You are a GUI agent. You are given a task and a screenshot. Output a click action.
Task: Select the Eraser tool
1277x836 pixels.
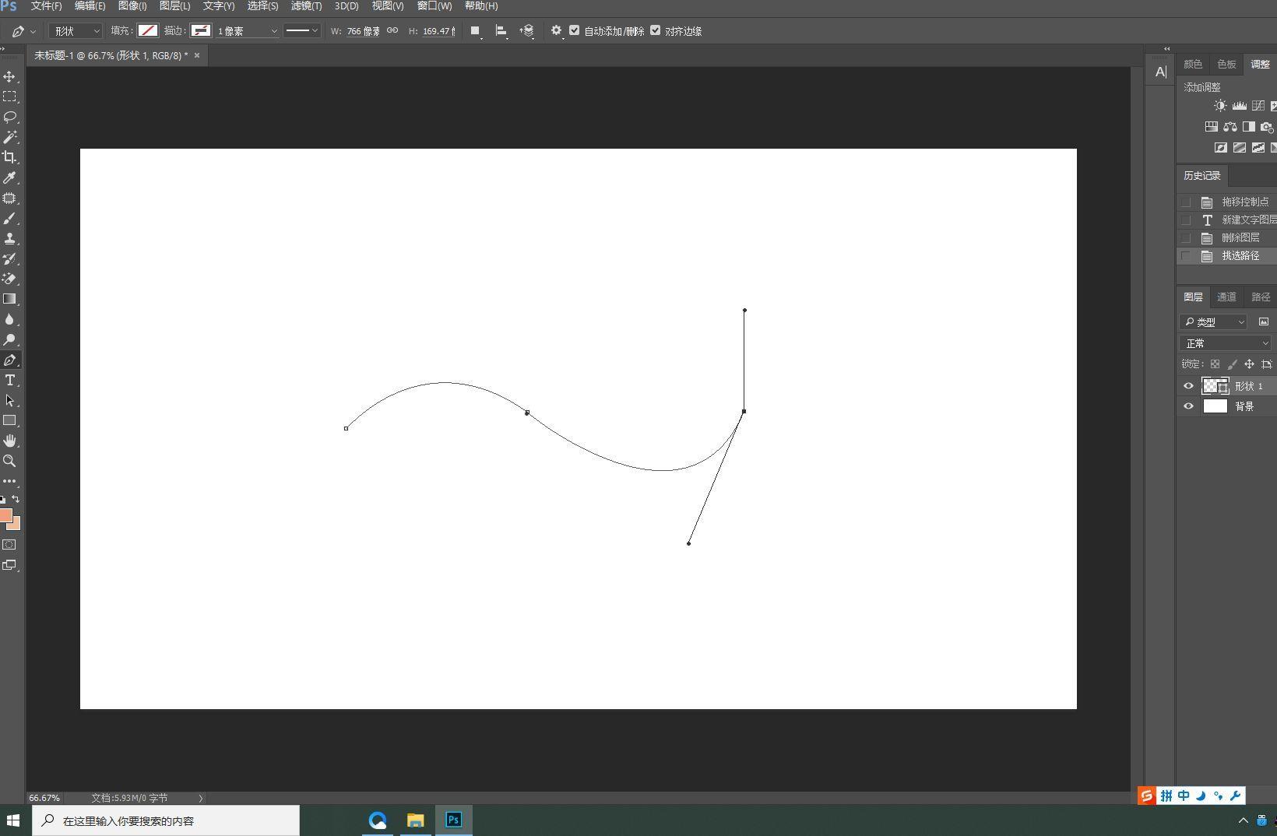pos(10,279)
